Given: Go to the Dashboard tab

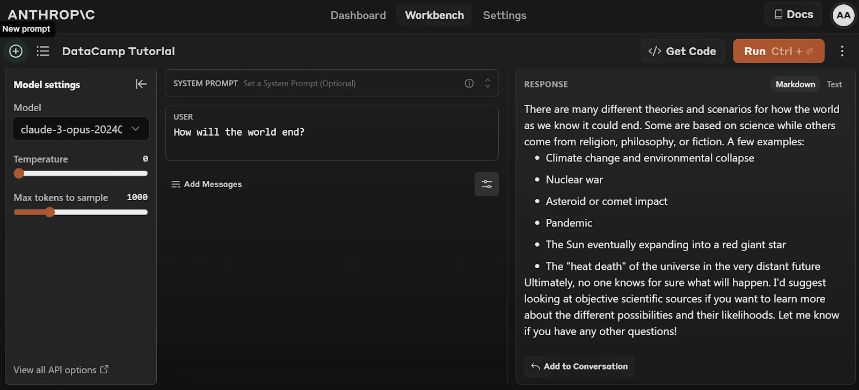Looking at the screenshot, I should coord(358,15).
